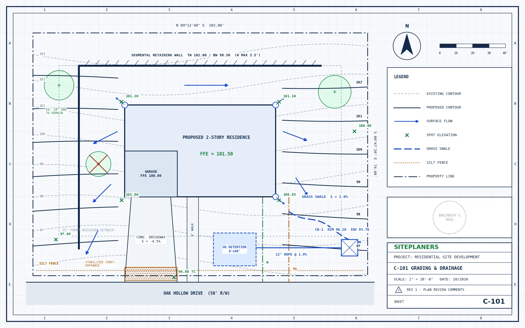Select the spot elevation marker at 97.40
Viewport: 525px width, 328px height.
coord(56,240)
